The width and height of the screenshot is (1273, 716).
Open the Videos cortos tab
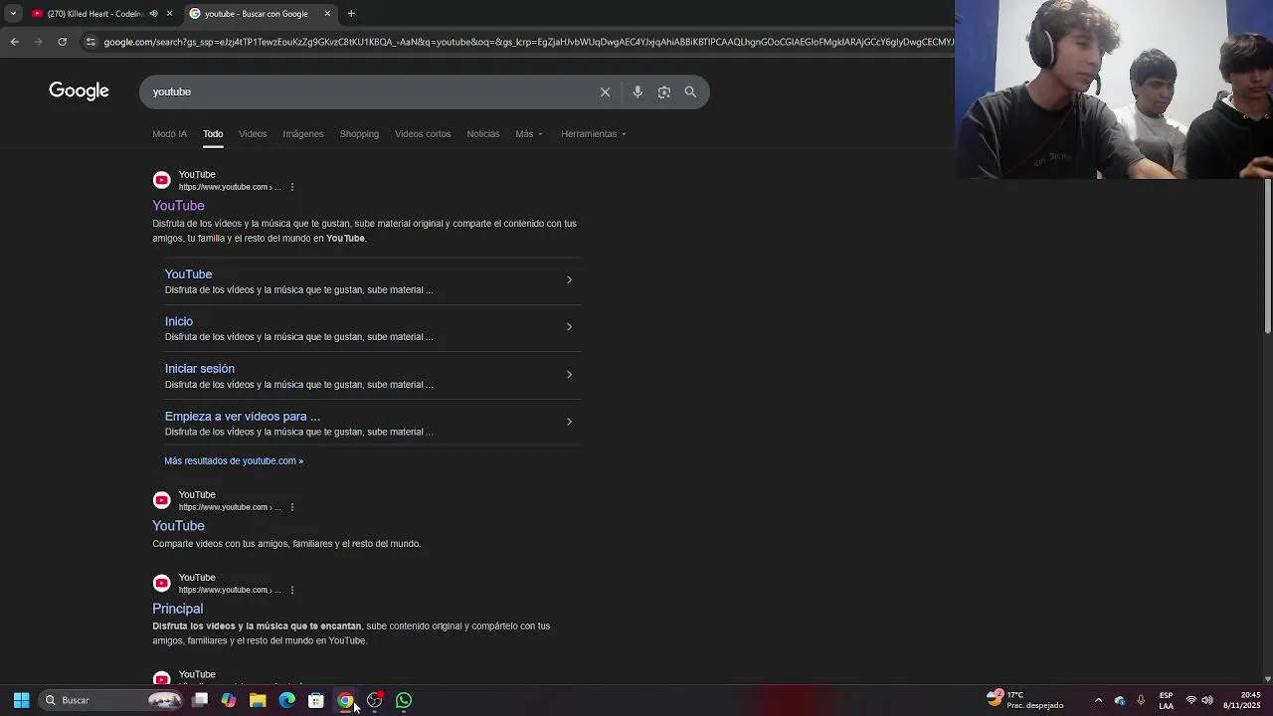point(423,133)
